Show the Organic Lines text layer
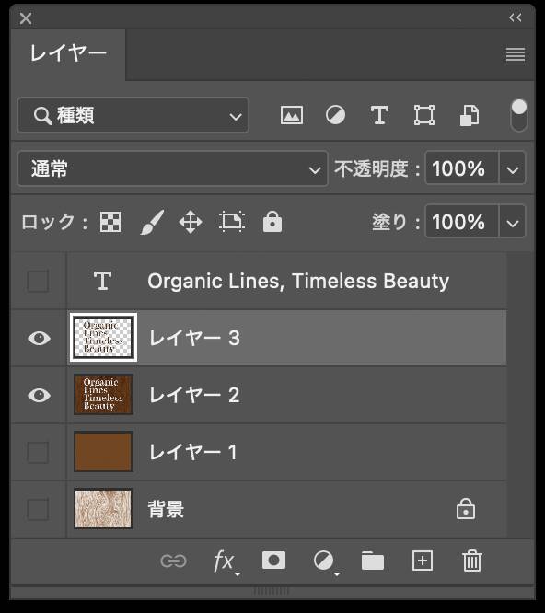This screenshot has width=545, height=613. (x=38, y=281)
